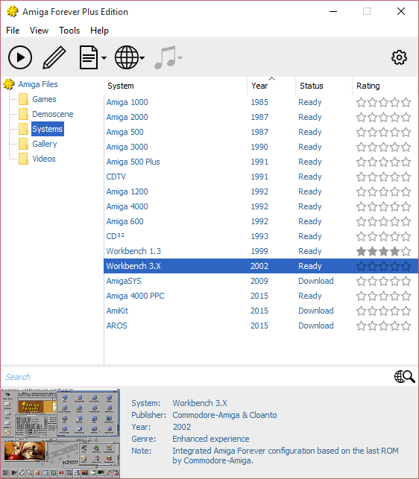Open the Demoscene folder

(53, 114)
